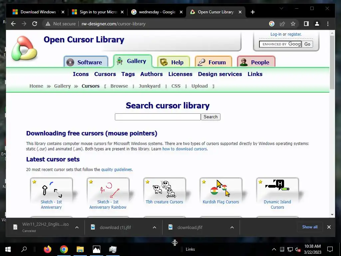
Task: Open the quality guidelines link
Action: pos(117,169)
